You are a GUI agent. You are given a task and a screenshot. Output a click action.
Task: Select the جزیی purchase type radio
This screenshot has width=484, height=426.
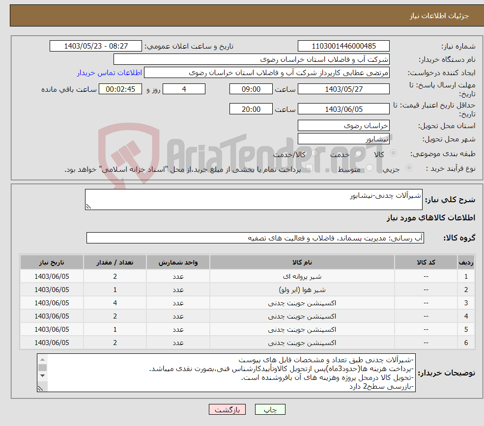(x=409, y=168)
